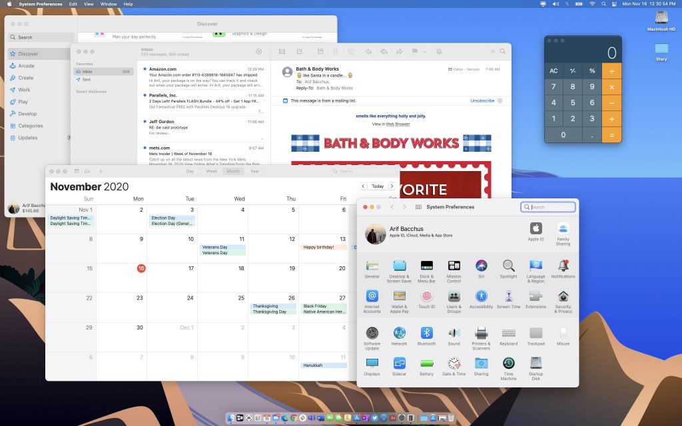The height and width of the screenshot is (426, 682).
Task: Switch Calendar to Day view
Action: (x=190, y=171)
